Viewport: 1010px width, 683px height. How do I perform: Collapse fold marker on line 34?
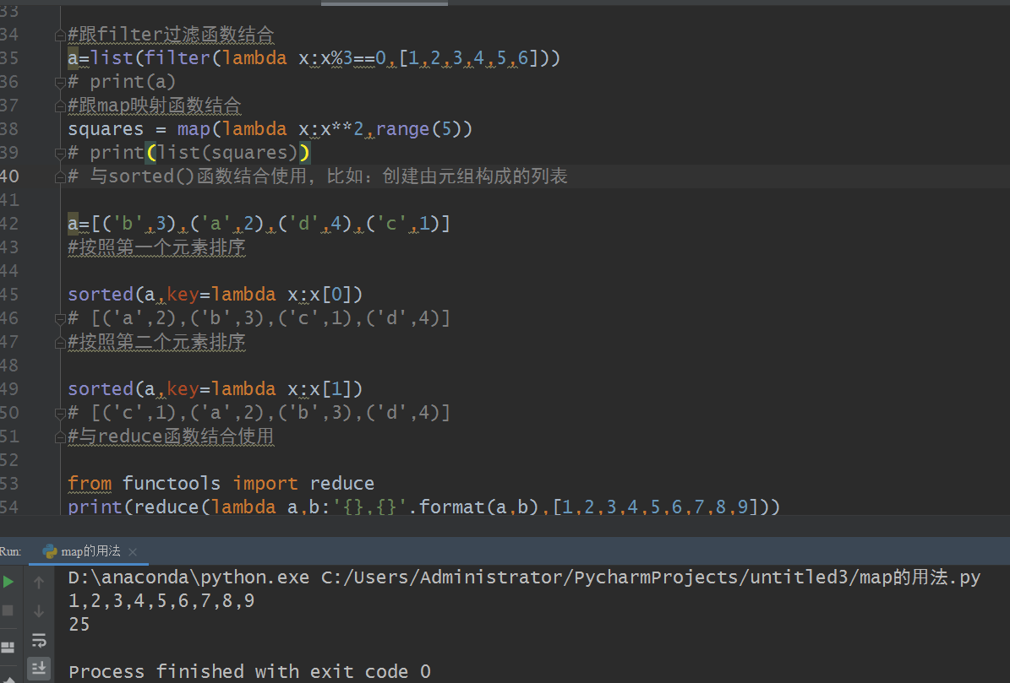pyautogui.click(x=60, y=35)
